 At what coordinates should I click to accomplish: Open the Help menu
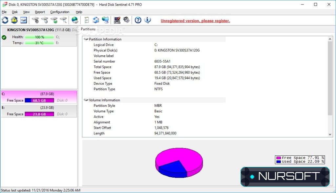(x=79, y=12)
